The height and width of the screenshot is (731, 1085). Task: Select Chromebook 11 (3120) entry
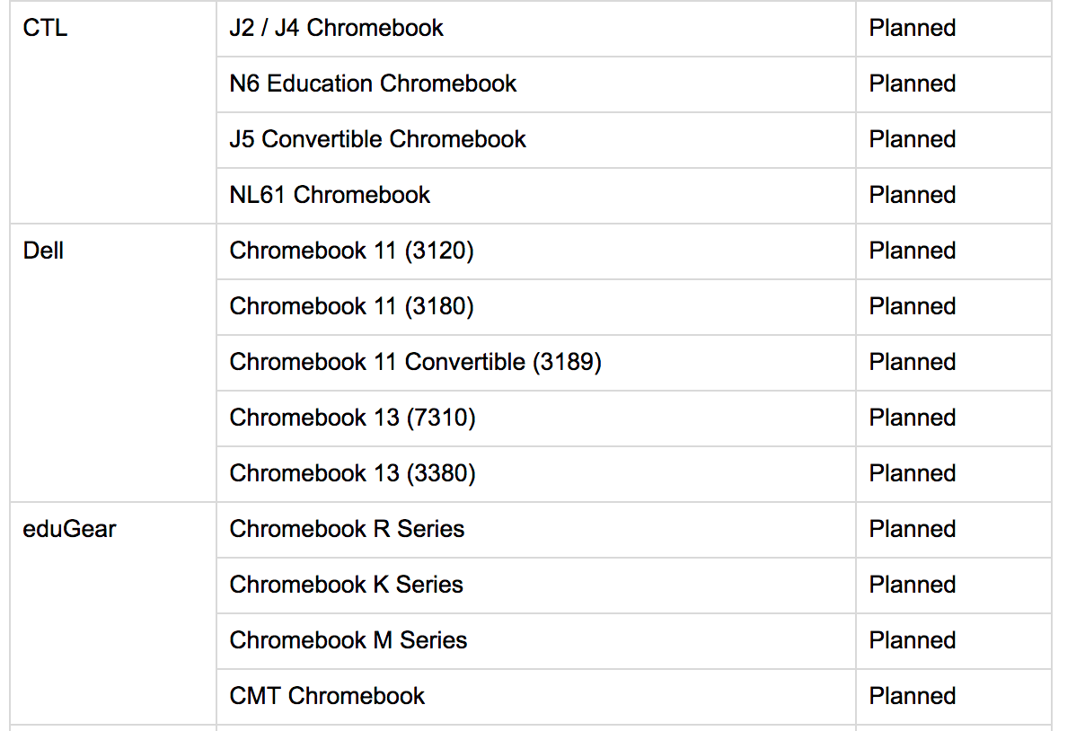[351, 251]
